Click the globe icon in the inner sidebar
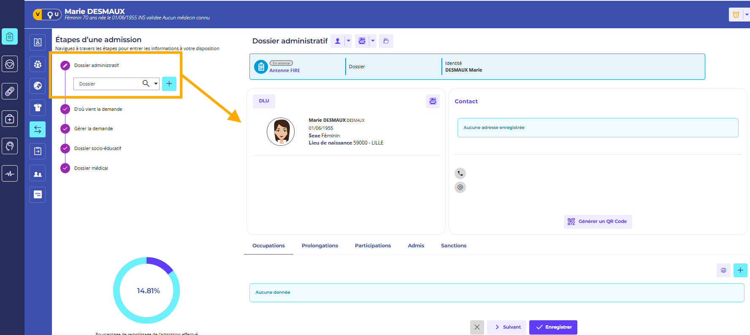The width and height of the screenshot is (750, 335). point(38,86)
